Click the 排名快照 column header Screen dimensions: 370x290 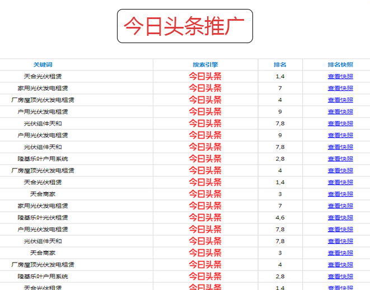click(340, 64)
